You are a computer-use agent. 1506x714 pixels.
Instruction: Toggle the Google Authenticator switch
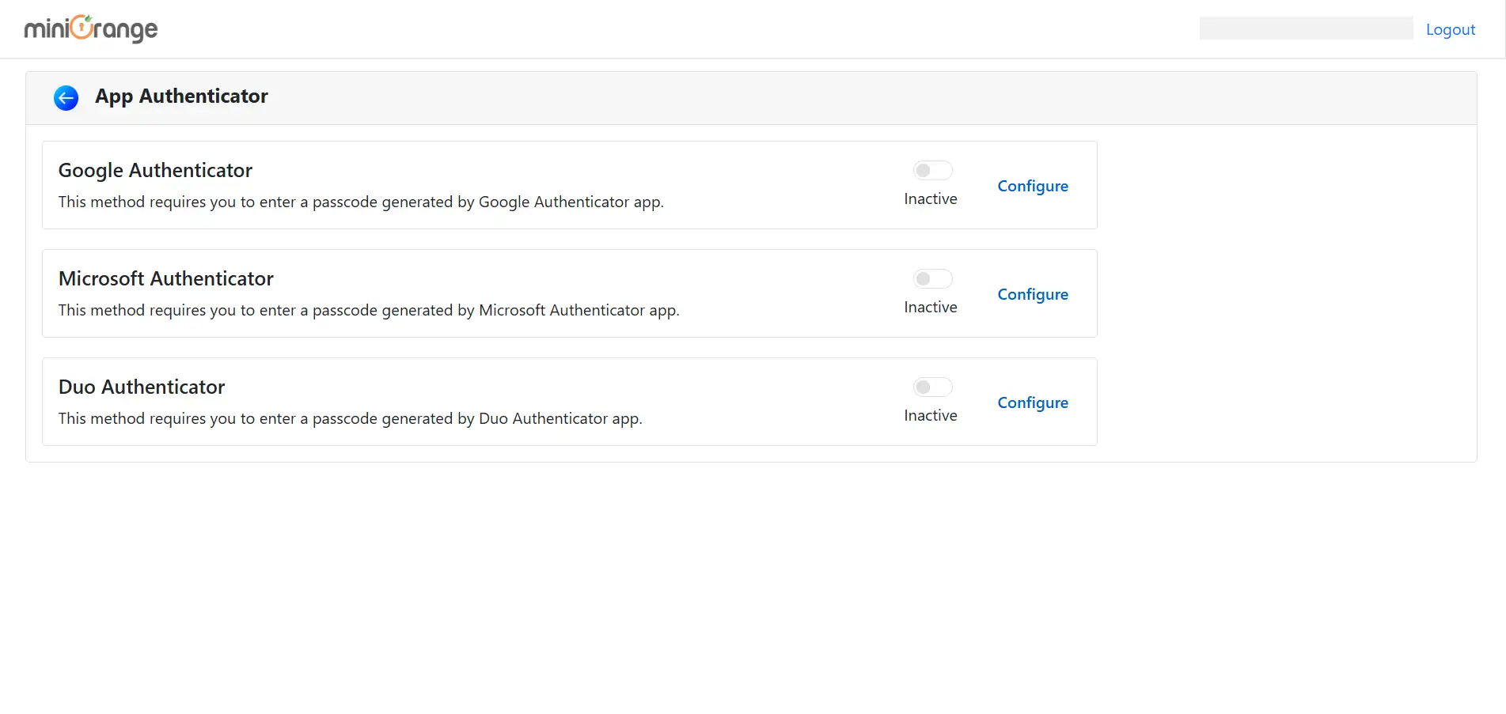[x=932, y=170]
